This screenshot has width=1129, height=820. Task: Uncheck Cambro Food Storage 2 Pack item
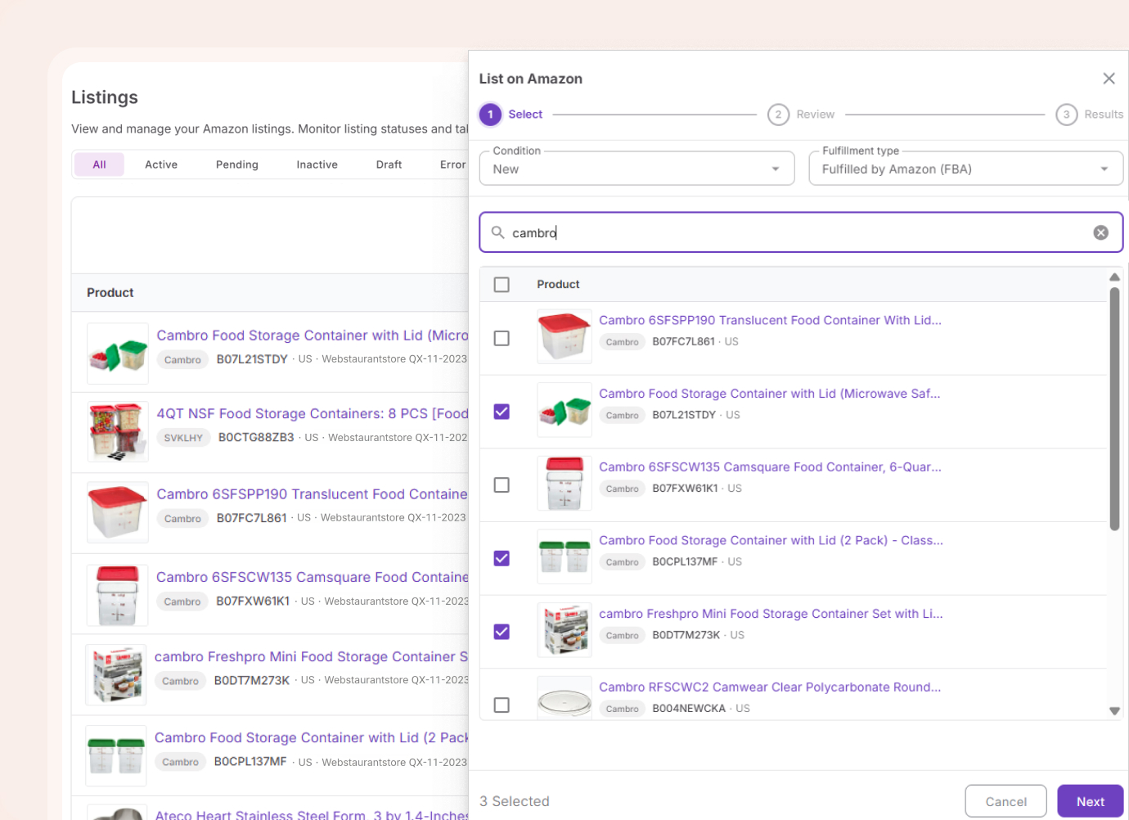(x=502, y=558)
